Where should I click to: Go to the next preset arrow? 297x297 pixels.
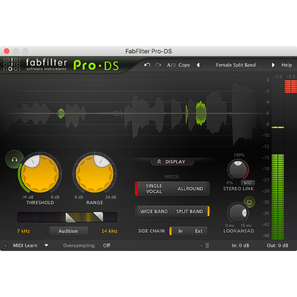coord(273,65)
